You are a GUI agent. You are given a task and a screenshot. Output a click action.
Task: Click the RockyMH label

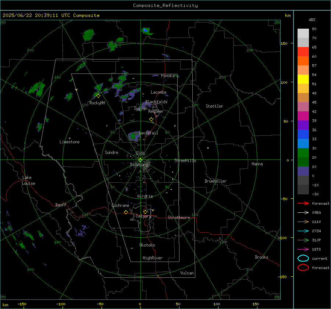tap(97, 103)
